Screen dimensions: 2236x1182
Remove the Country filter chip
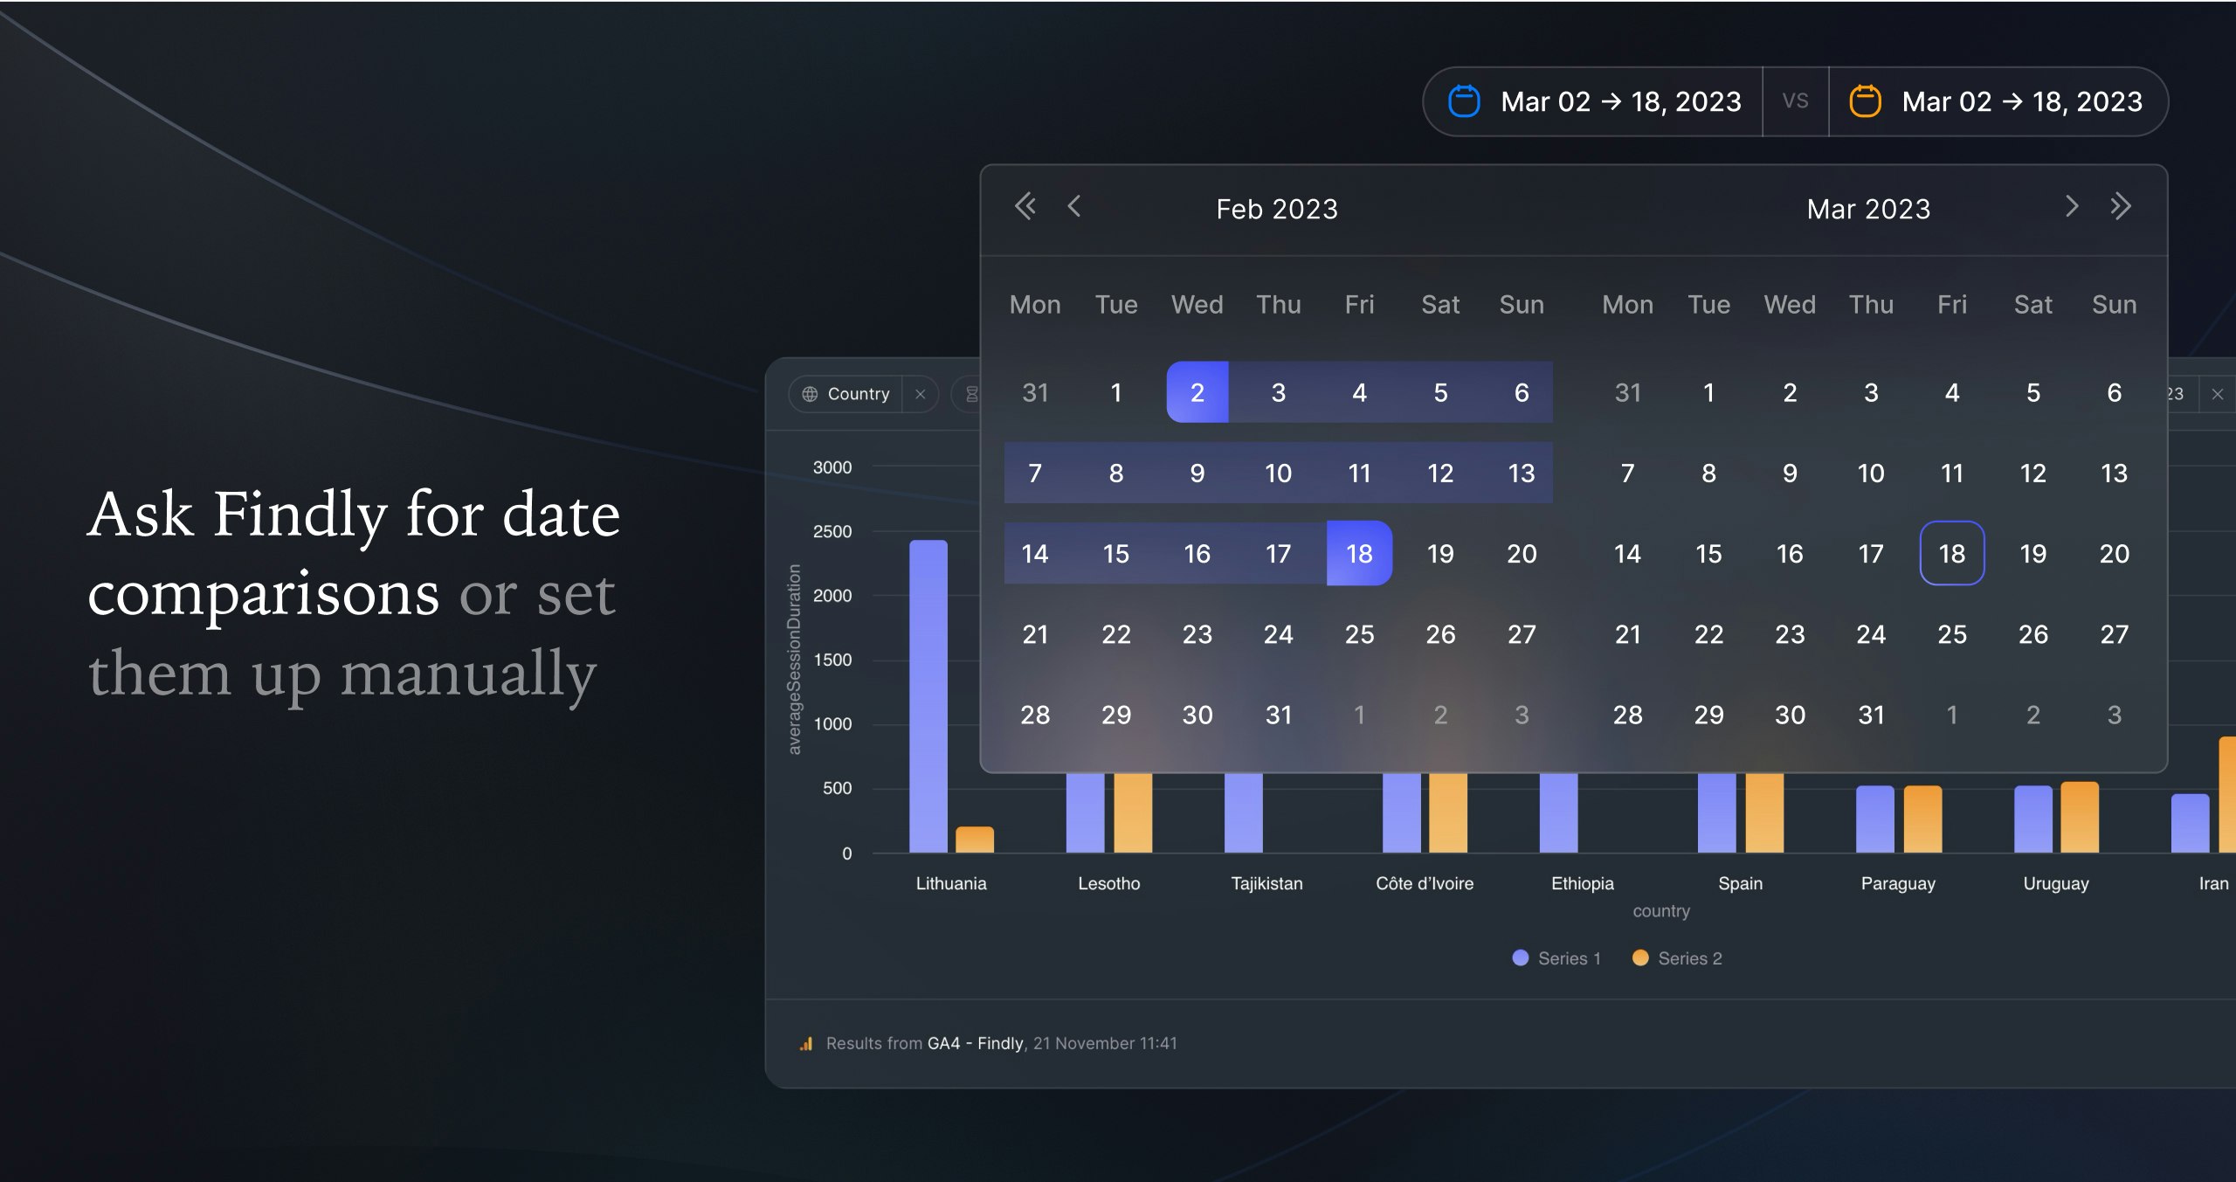pyautogui.click(x=920, y=394)
